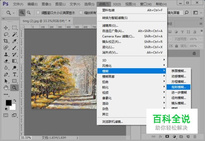
Task: Expand the 风格化 submenu
Action: point(132,66)
